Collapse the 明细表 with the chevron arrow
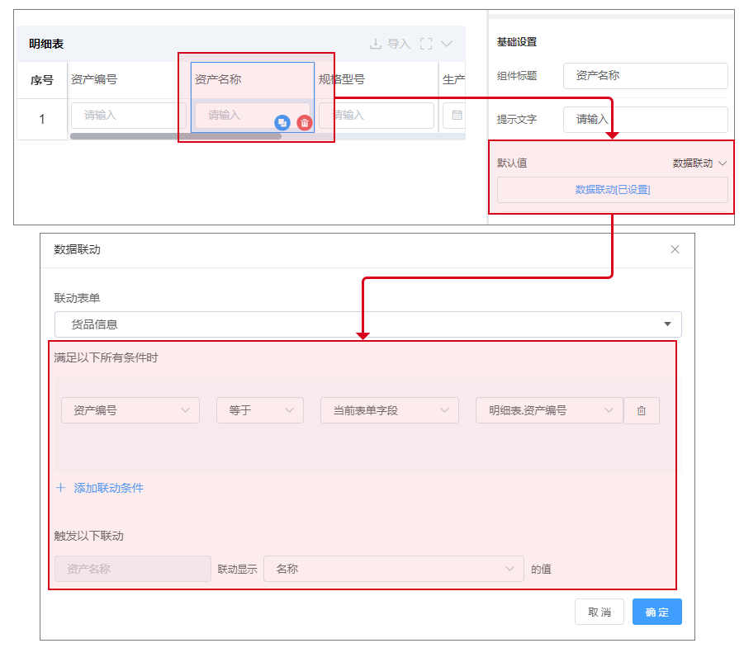Image resolution: width=744 pixels, height=648 pixels. [447, 44]
